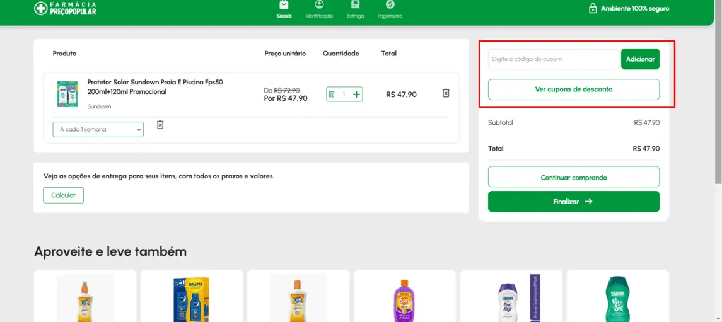This screenshot has height=322, width=722.
Task: Open the first orange XÔ spray recommendation
Action: pyautogui.click(x=85, y=298)
